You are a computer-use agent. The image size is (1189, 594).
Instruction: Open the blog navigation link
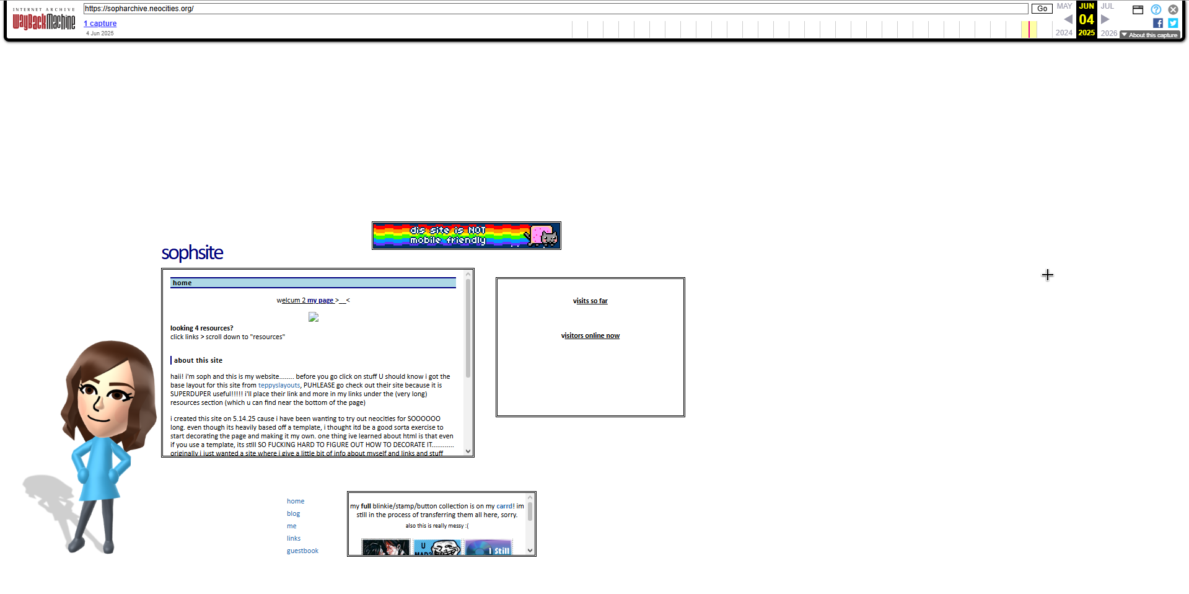coord(293,513)
